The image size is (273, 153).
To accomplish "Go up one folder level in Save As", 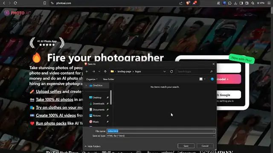I will [x=105, y=71].
